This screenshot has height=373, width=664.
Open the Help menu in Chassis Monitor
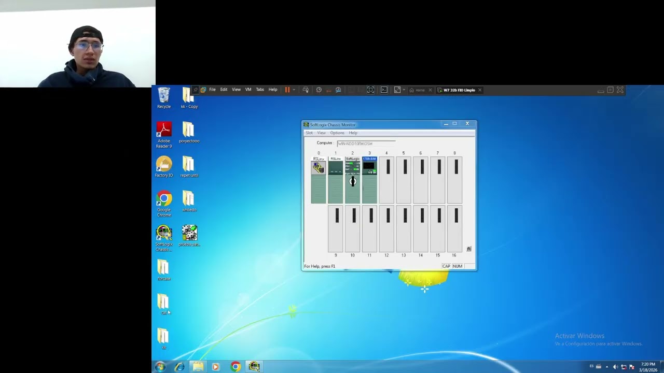tap(353, 133)
